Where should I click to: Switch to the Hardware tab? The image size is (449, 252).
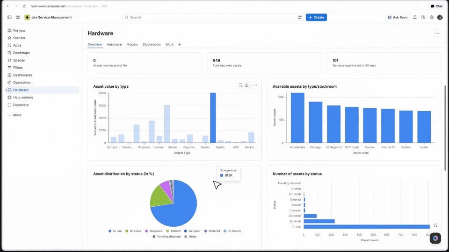coord(114,45)
